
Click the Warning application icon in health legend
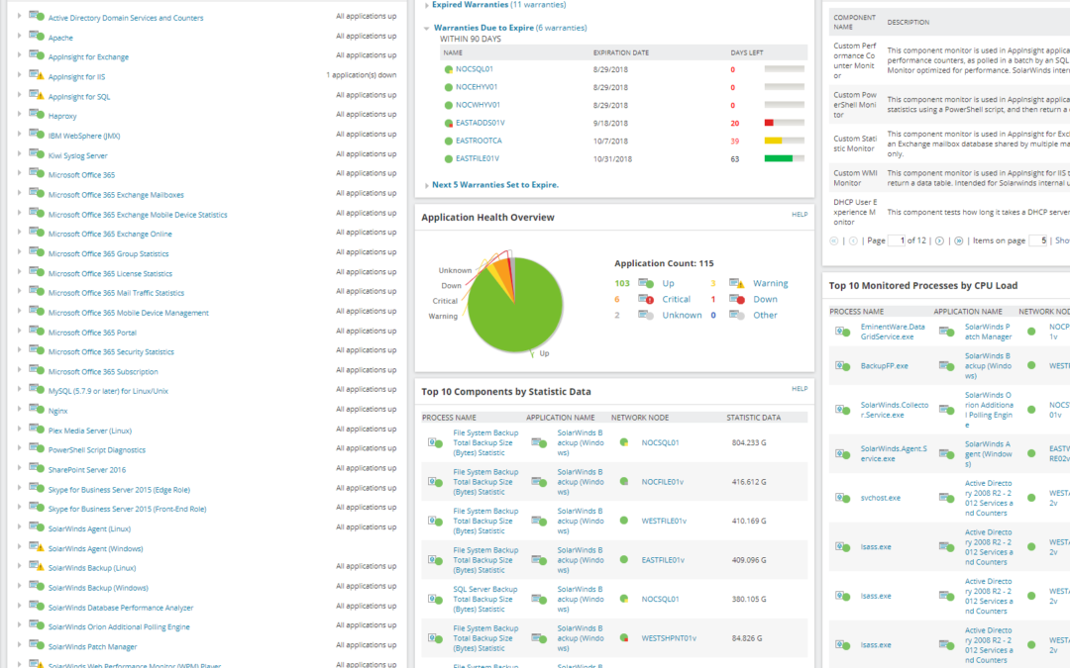click(x=737, y=283)
